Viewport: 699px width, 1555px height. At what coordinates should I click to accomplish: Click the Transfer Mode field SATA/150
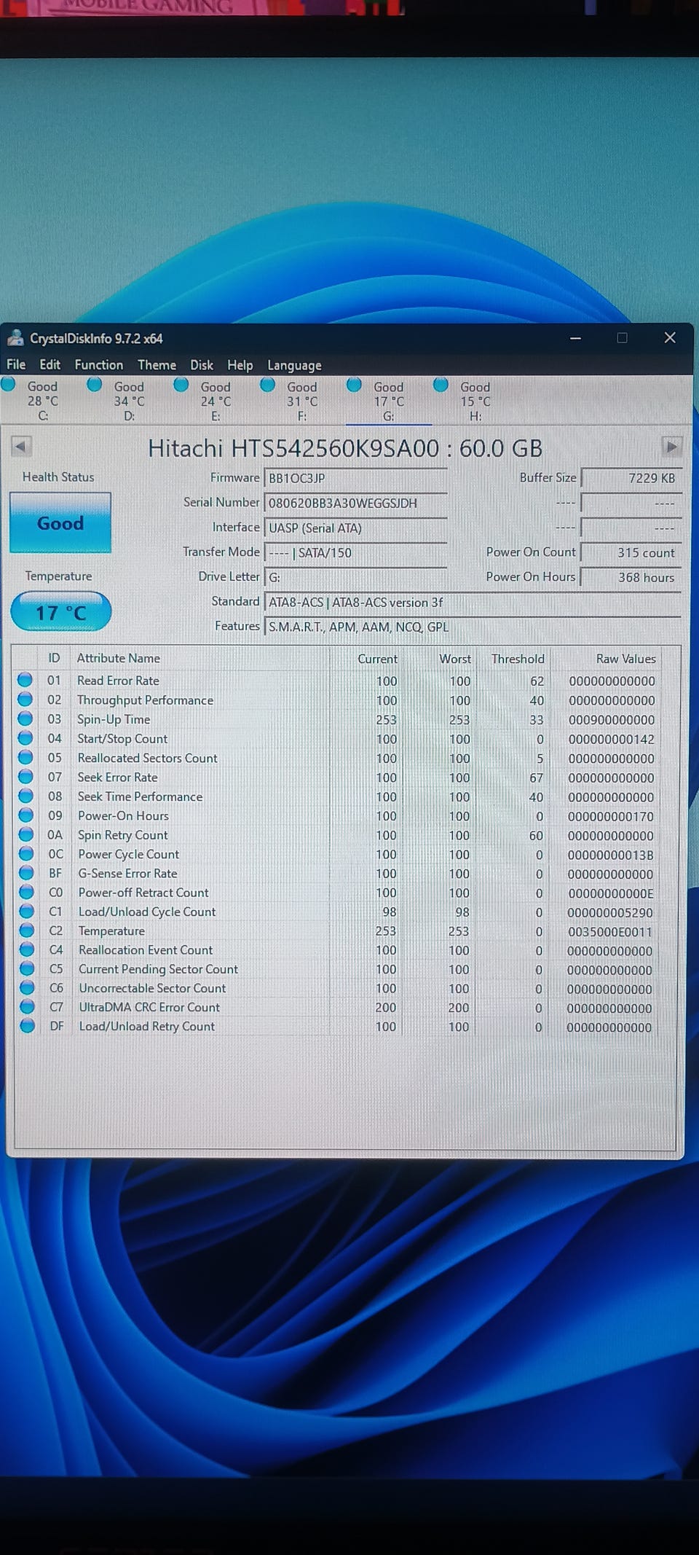coord(355,553)
